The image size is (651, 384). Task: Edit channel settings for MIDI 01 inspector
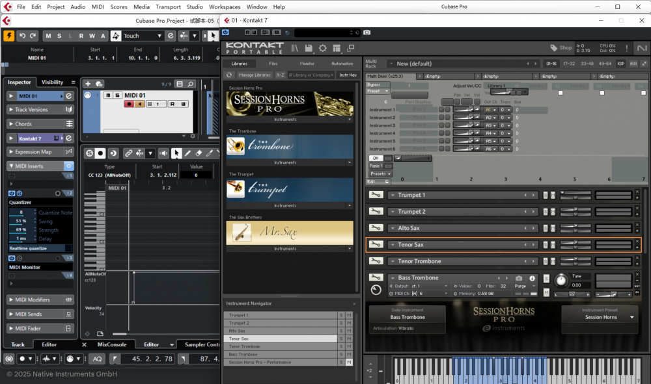click(x=68, y=96)
